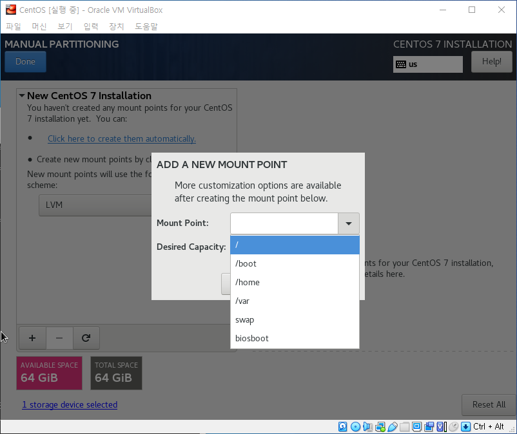Choose /var from the mount point list
Image resolution: width=517 pixels, height=434 pixels.
click(295, 301)
